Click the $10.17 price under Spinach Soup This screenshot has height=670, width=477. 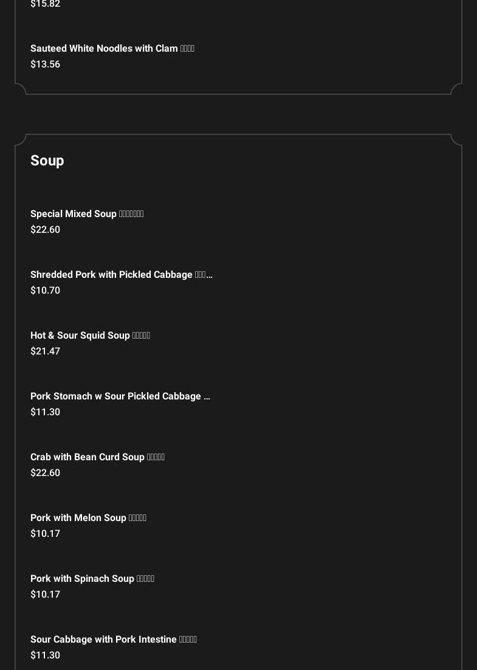[x=45, y=595]
